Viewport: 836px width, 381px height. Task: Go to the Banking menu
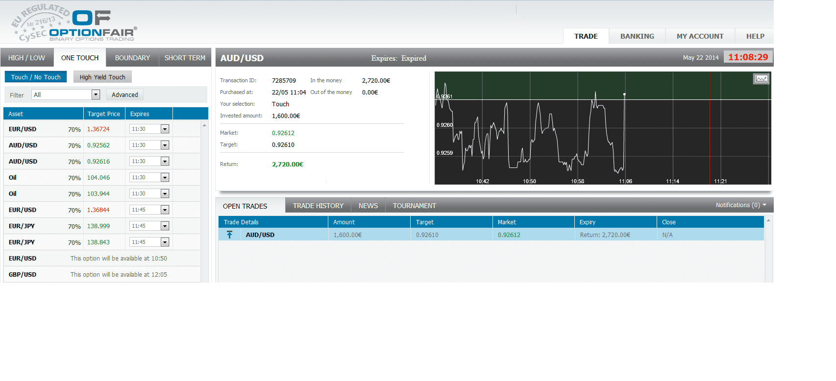point(637,36)
